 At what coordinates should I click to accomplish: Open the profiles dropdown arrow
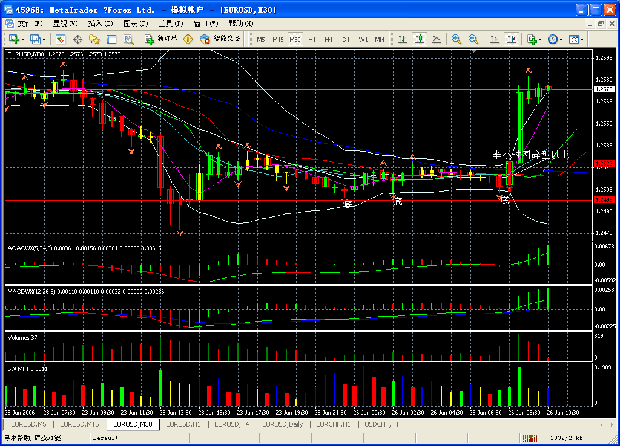[44, 39]
